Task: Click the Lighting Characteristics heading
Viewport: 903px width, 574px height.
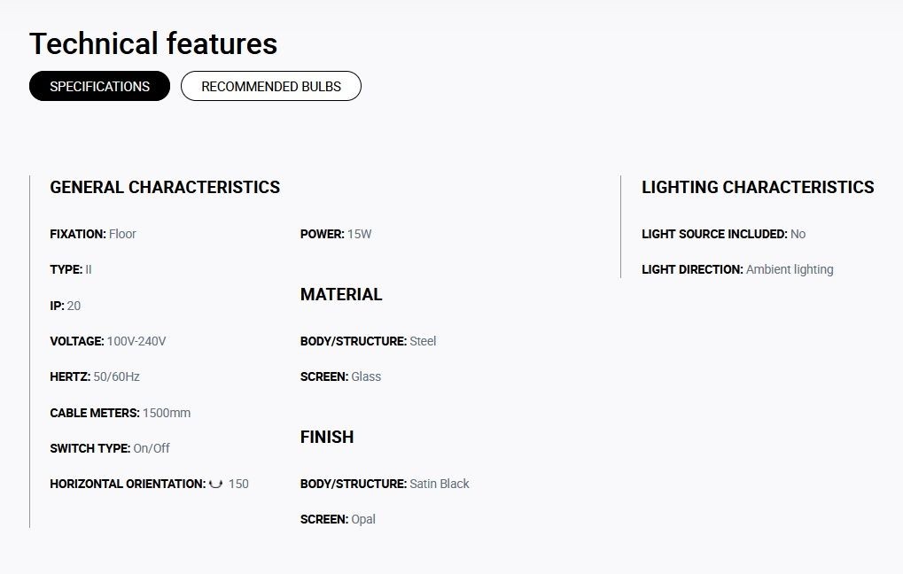Action: (x=758, y=187)
